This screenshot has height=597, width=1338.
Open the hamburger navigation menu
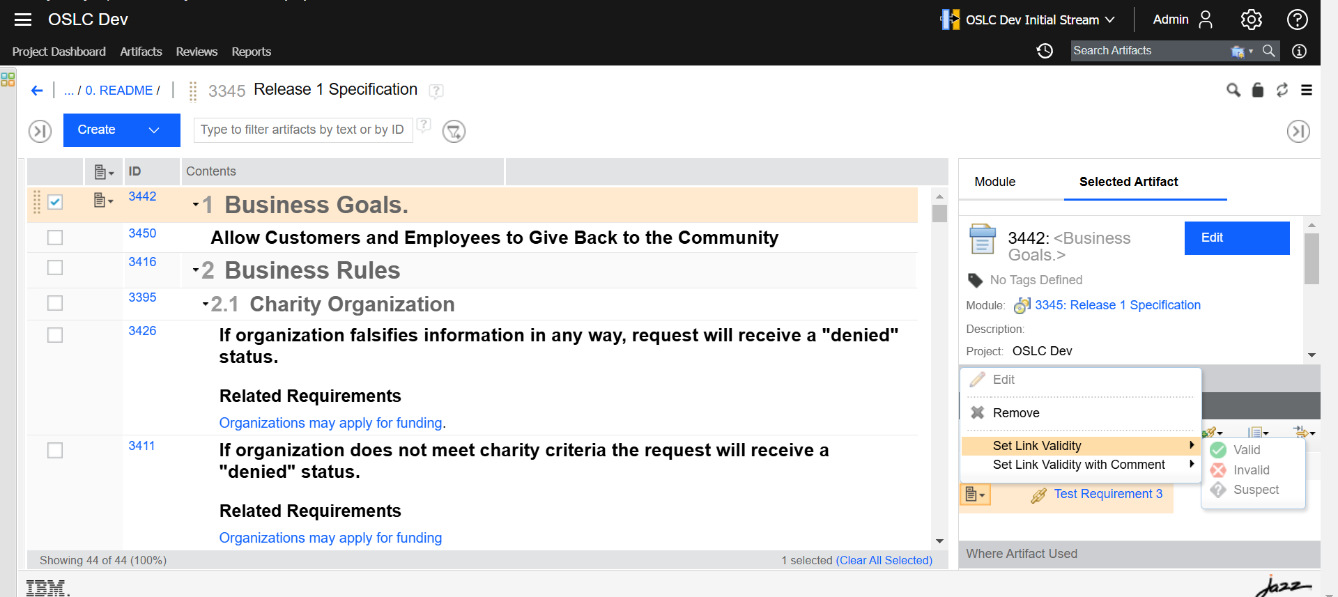(x=23, y=20)
